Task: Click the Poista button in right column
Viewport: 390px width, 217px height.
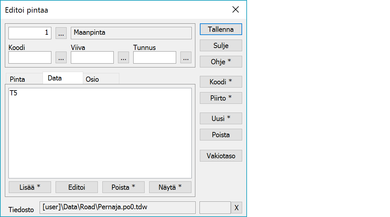Action: 221,135
